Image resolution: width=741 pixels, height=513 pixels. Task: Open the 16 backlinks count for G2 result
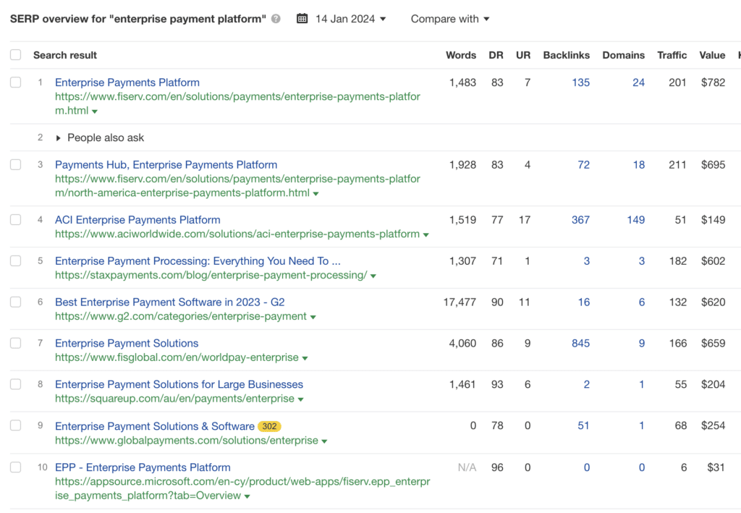pos(584,302)
